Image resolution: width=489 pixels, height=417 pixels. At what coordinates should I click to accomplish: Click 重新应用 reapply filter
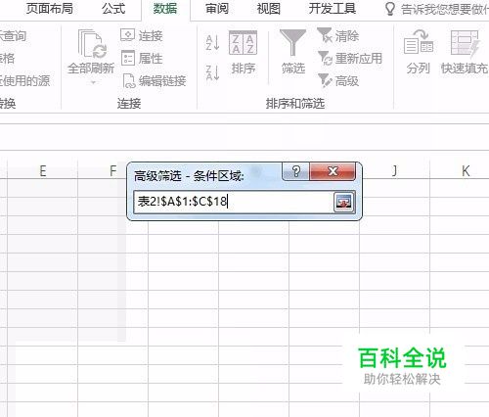click(x=350, y=59)
